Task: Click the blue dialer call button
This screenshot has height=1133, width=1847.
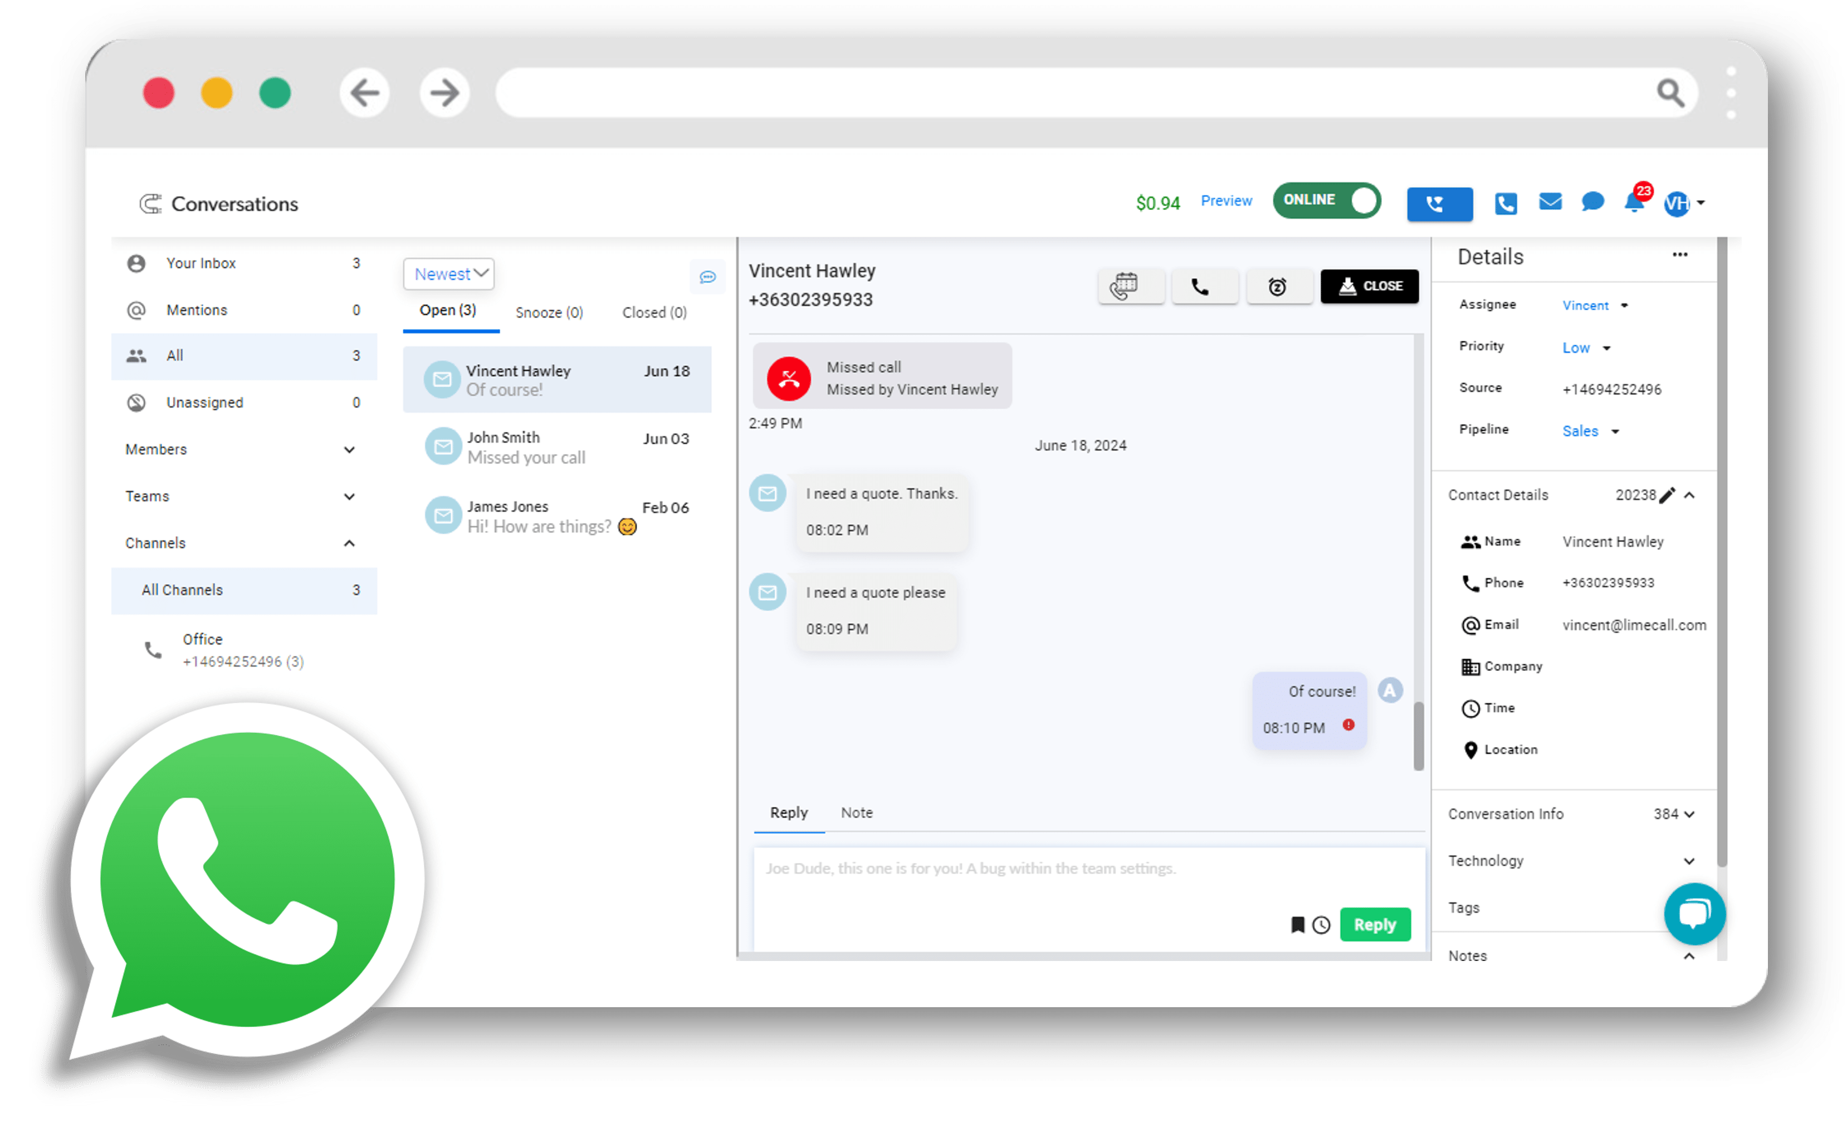Action: (x=1439, y=204)
